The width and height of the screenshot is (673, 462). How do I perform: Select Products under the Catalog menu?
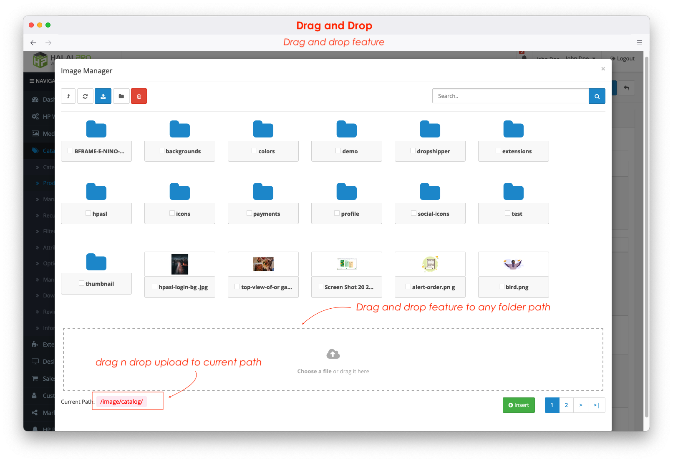point(48,183)
